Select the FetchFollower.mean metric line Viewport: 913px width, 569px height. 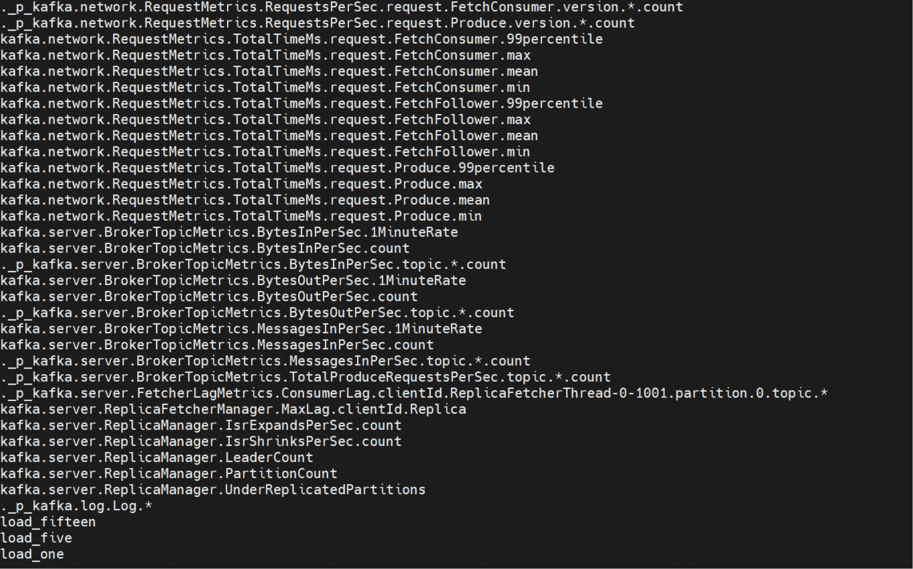[x=269, y=136]
